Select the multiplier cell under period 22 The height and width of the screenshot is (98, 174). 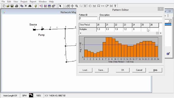[119, 29]
